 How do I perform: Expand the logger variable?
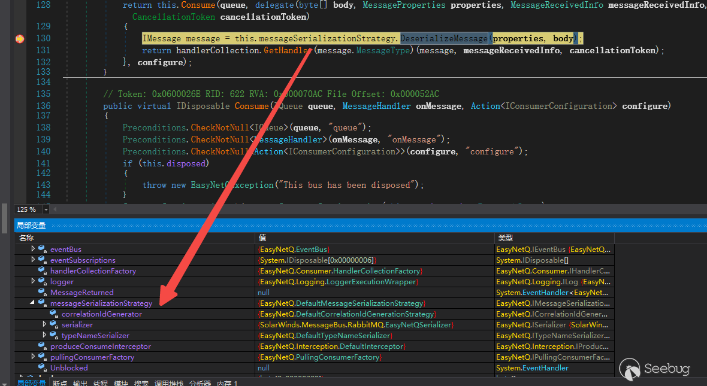click(x=33, y=281)
